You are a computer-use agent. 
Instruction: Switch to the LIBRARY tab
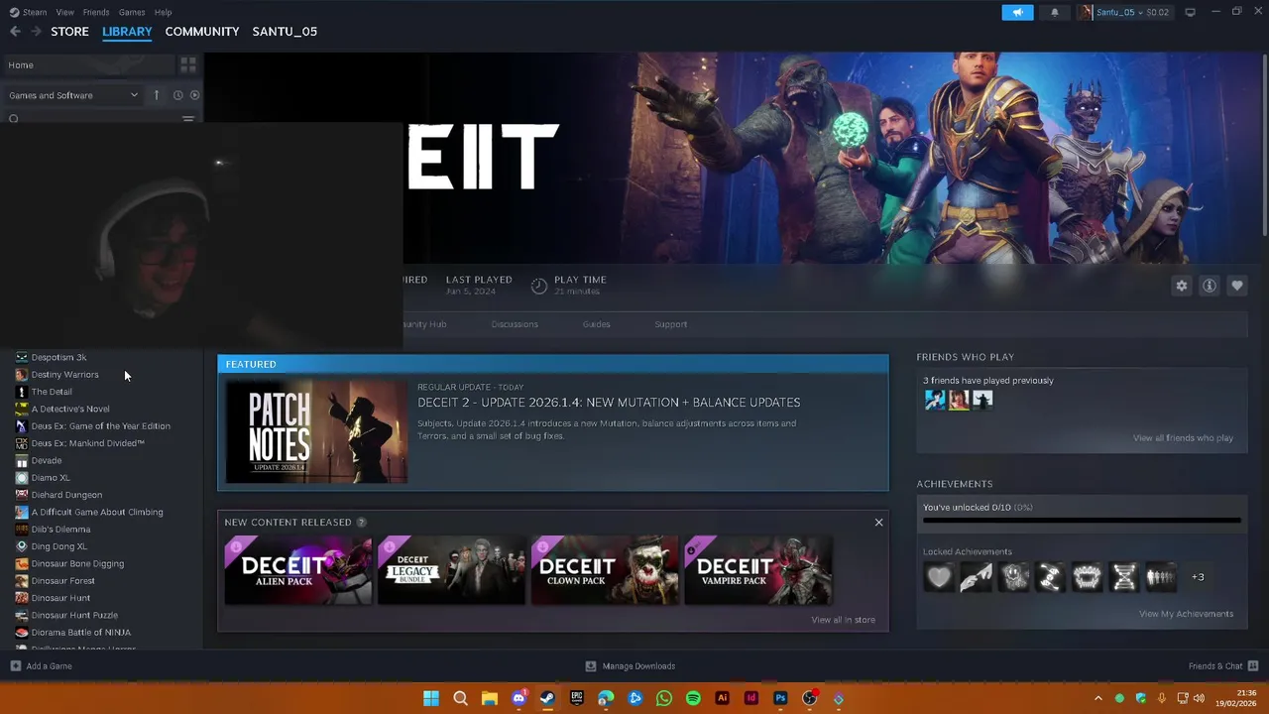(127, 32)
